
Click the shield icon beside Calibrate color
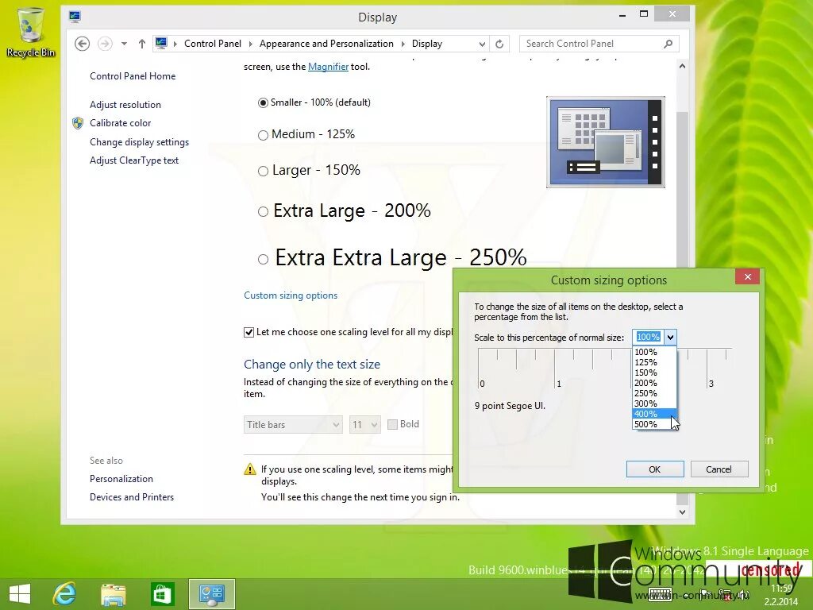coord(78,123)
